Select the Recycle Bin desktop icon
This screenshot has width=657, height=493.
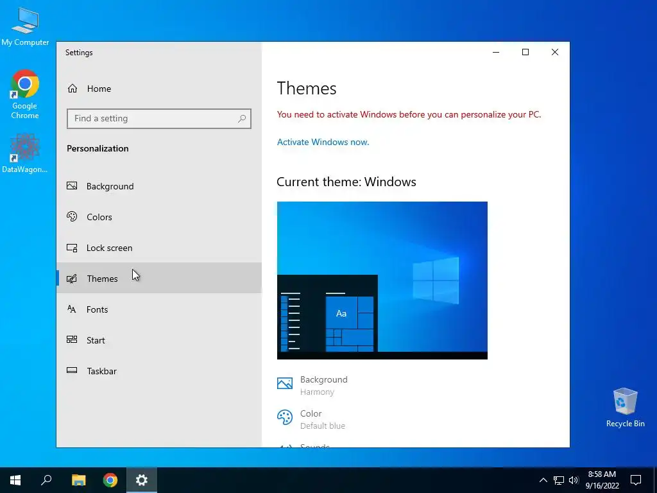point(625,408)
